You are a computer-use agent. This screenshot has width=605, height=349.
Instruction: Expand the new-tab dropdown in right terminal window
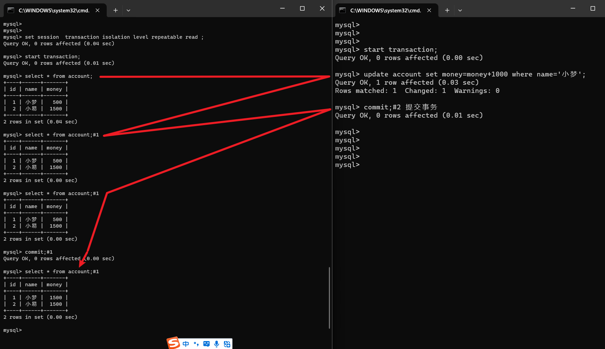click(460, 10)
